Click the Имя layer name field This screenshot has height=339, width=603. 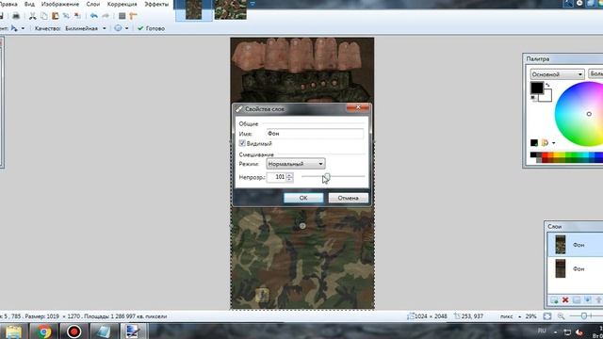(315, 134)
